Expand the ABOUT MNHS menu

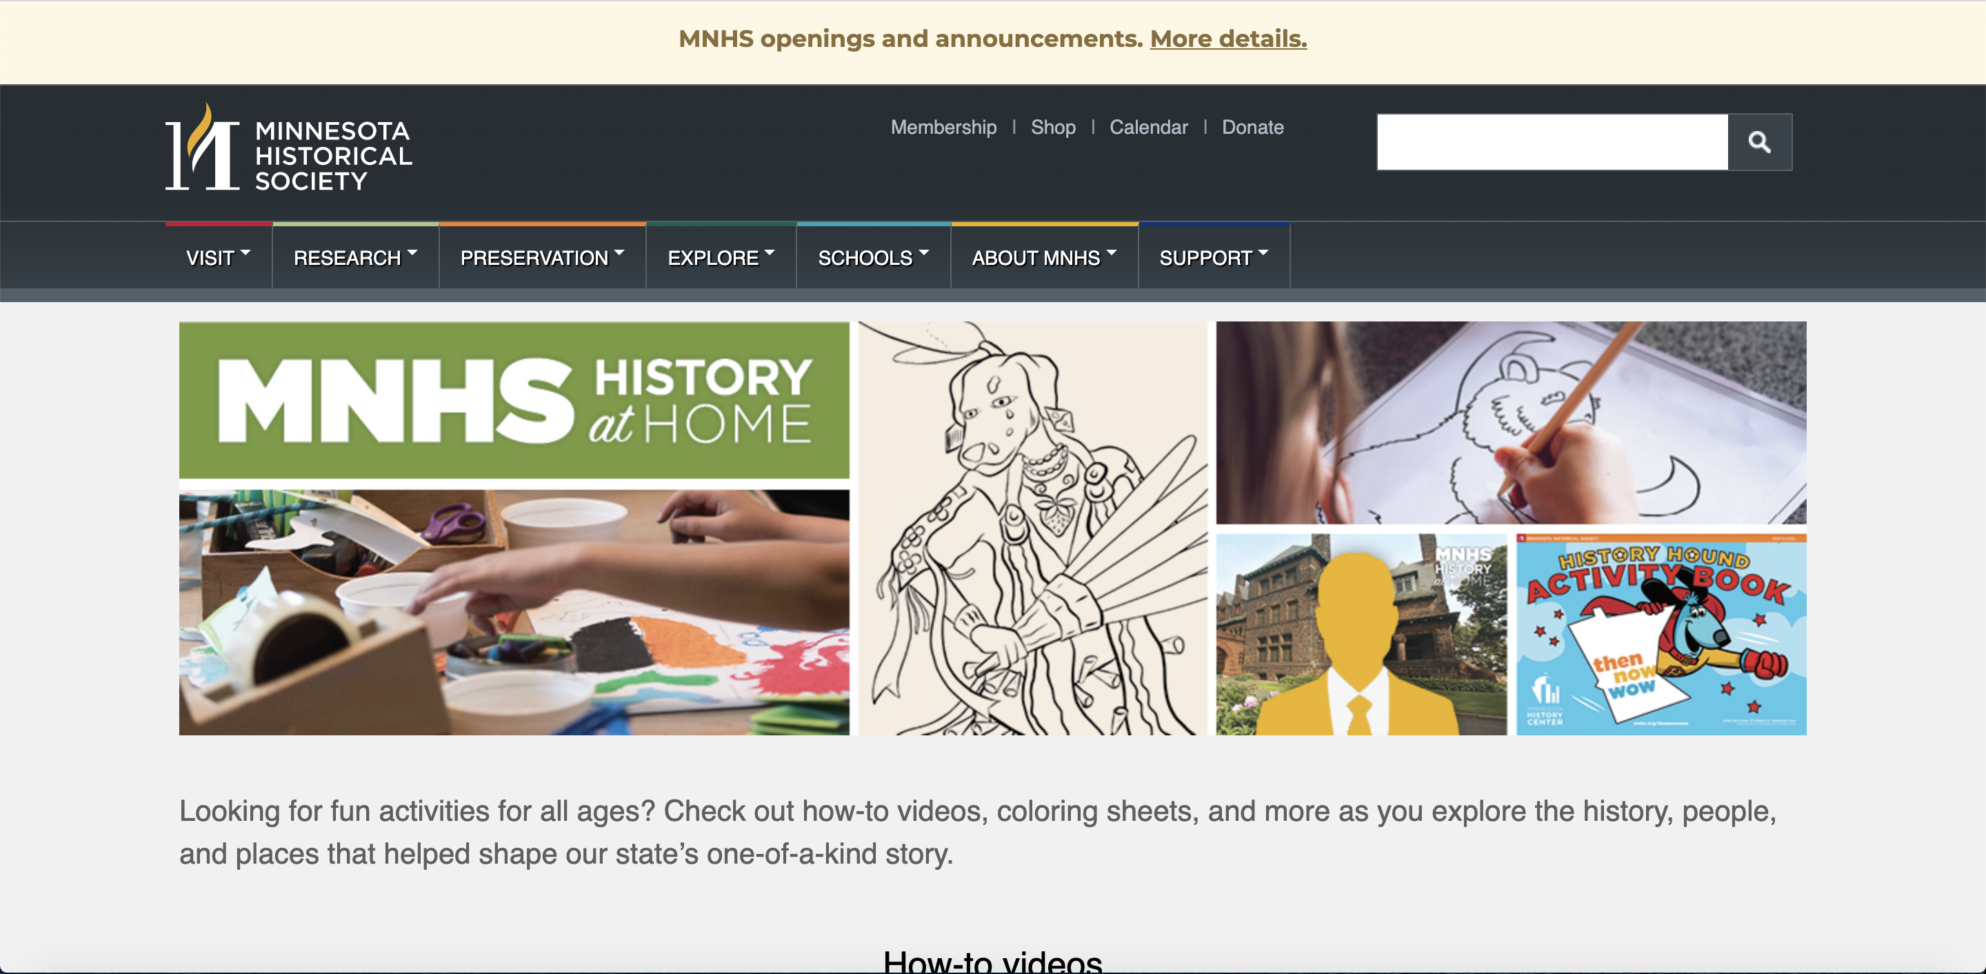1044,257
